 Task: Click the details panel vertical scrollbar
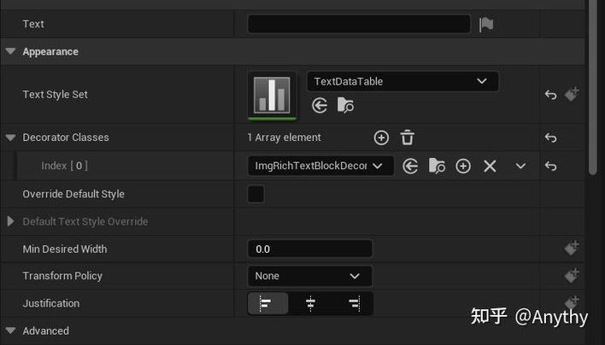(593, 87)
